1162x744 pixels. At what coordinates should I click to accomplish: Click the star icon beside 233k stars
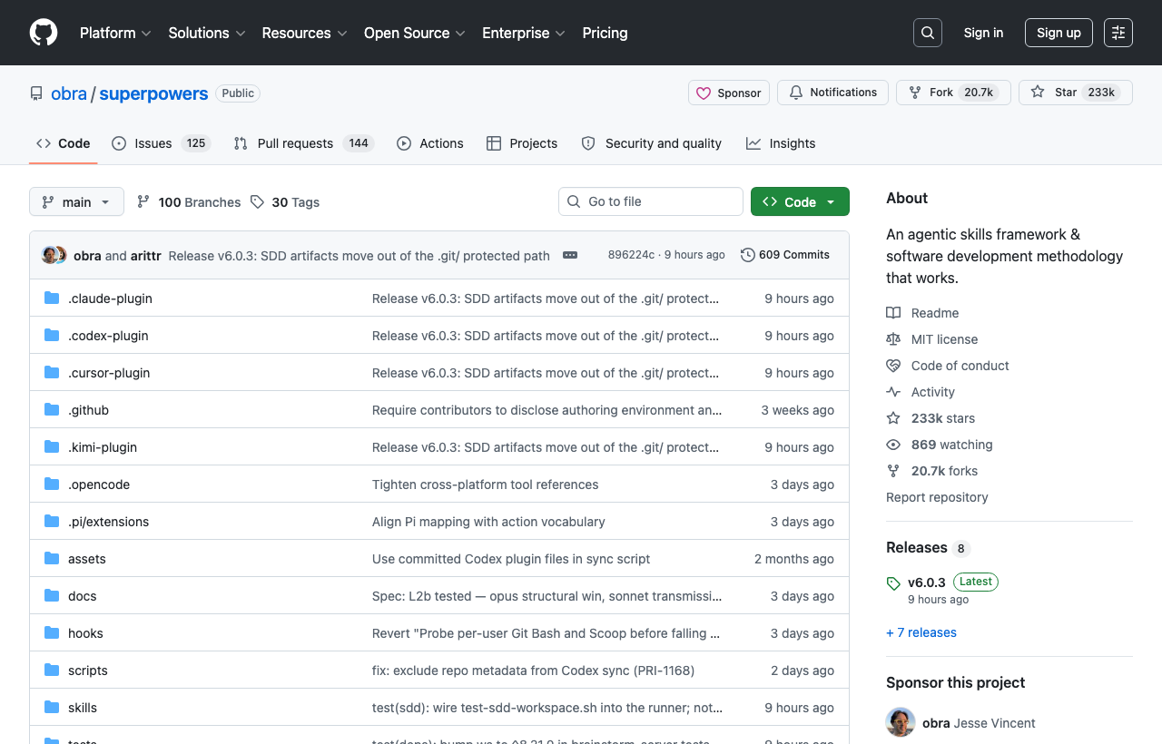(x=893, y=418)
